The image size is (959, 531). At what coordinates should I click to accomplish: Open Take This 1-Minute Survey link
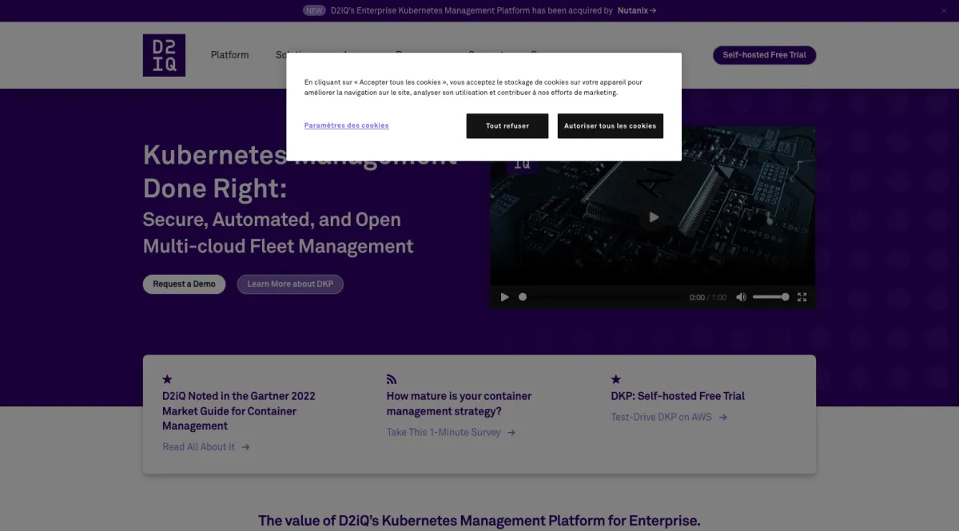[452, 433]
